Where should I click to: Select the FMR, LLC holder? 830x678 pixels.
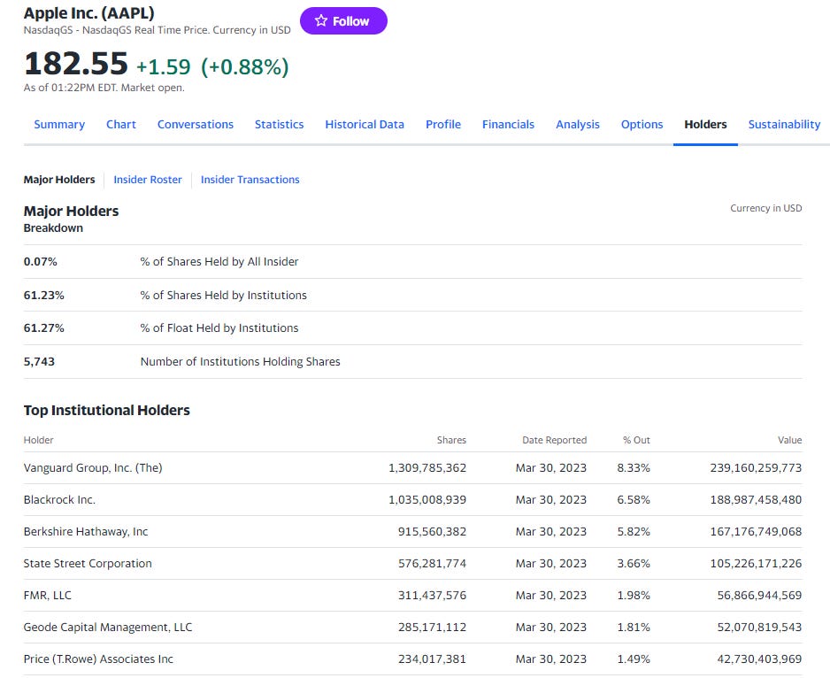(47, 595)
